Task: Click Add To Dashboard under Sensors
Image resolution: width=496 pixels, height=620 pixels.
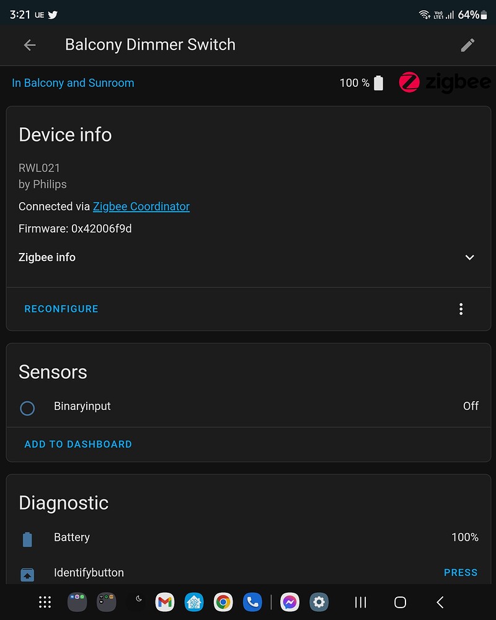Action: pos(78,444)
